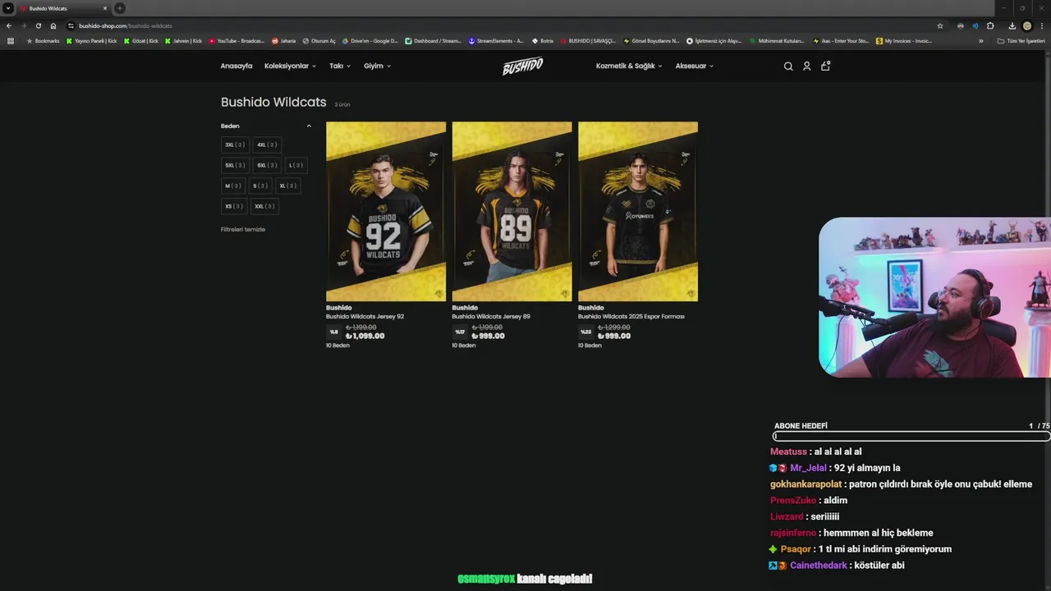Open the browser profile avatar

[x=1027, y=25]
